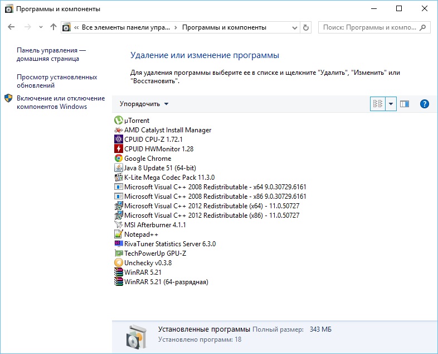Click the Unchecky orange icon
The height and width of the screenshot is (354, 438).
point(119,263)
